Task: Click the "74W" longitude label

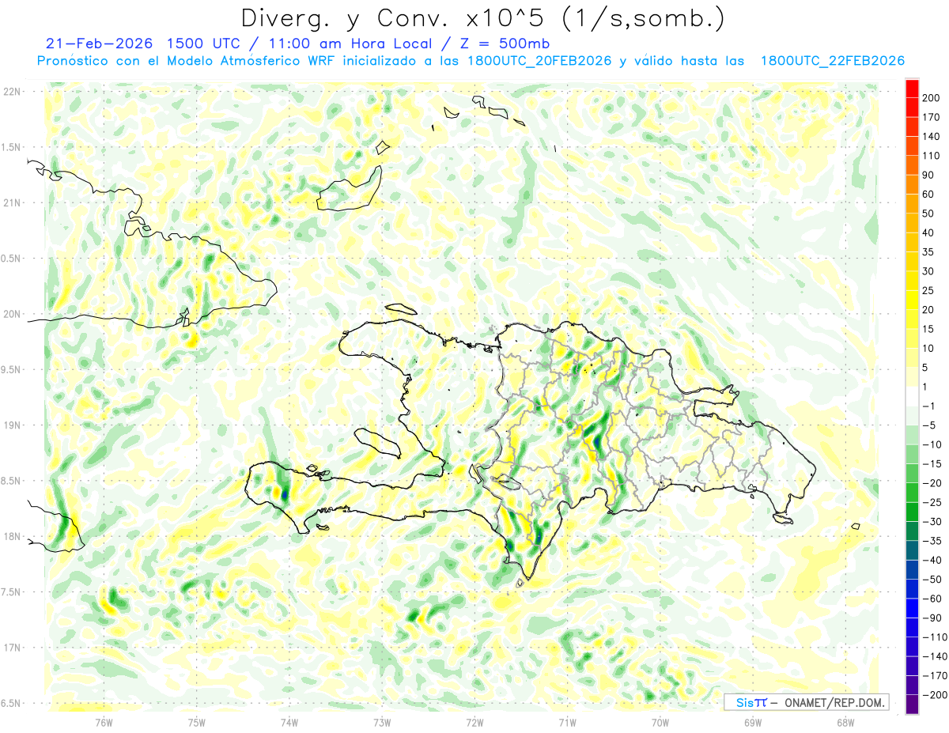Action: (289, 722)
